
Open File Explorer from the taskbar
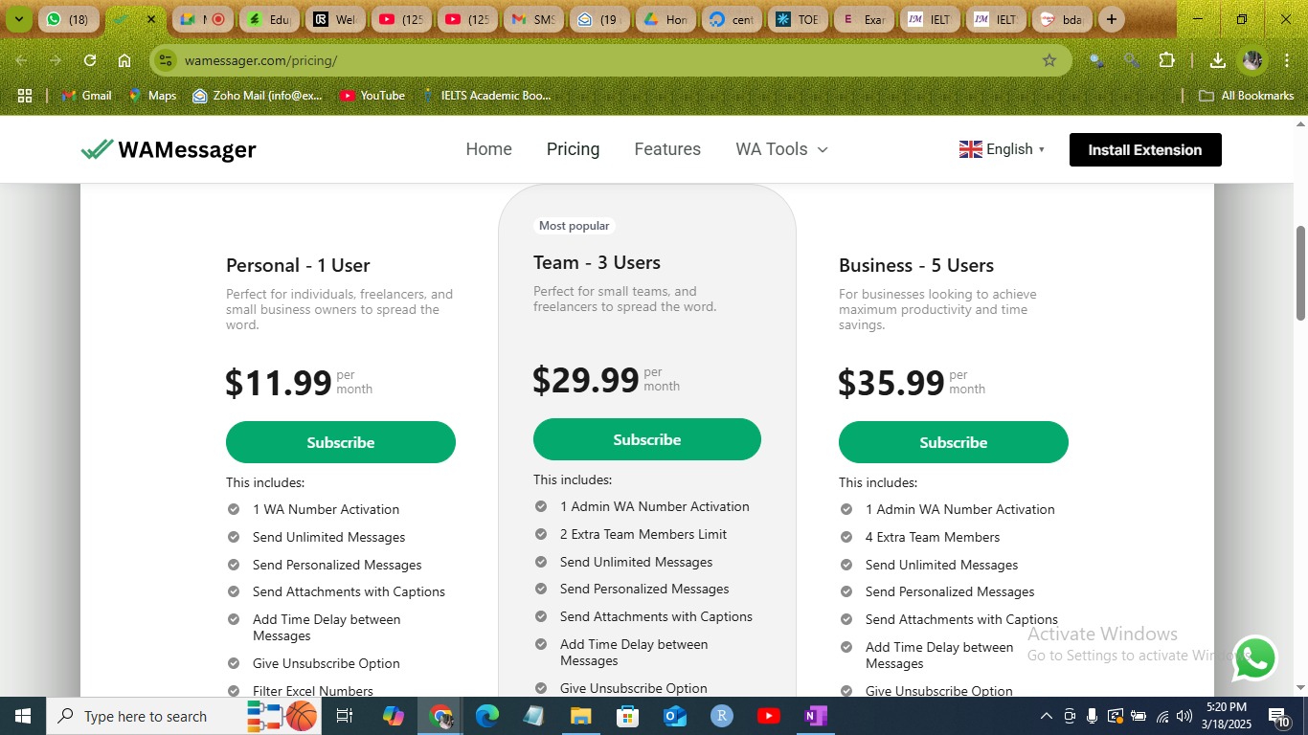[581, 716]
